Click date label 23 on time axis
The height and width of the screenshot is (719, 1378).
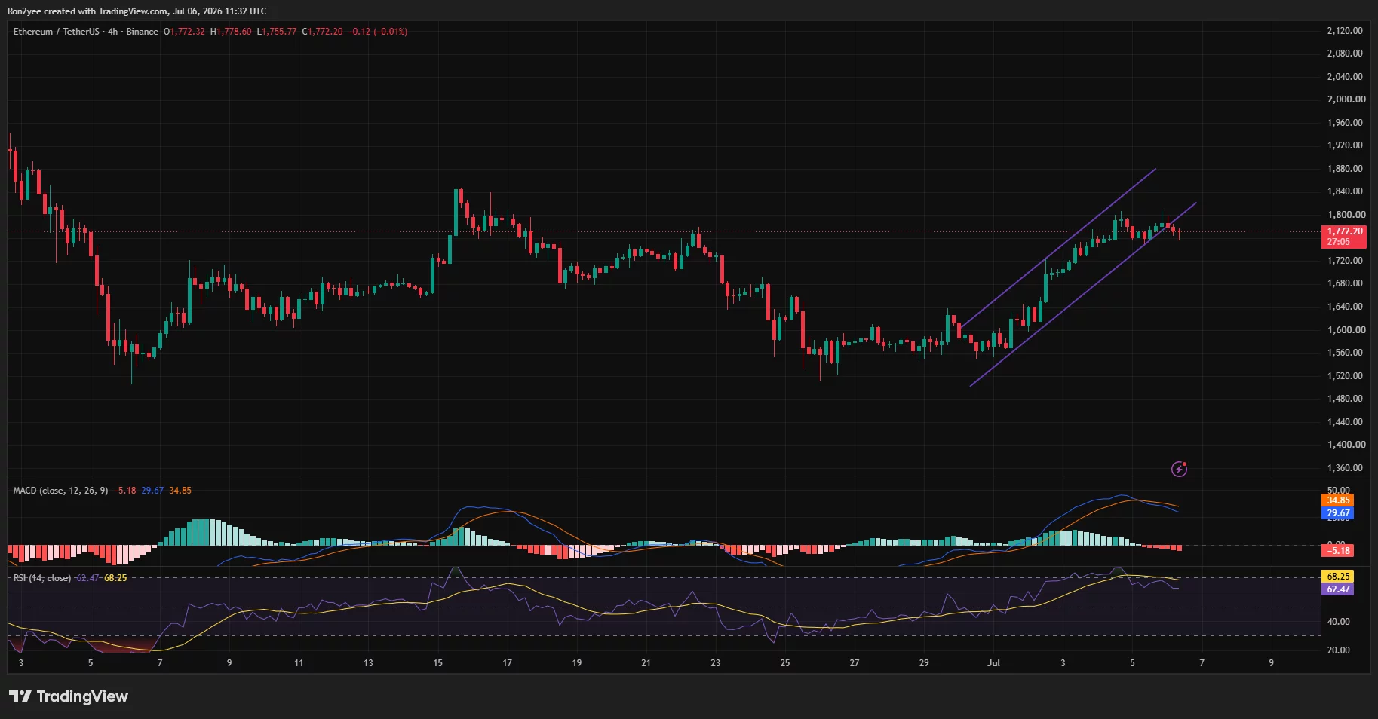(x=715, y=663)
